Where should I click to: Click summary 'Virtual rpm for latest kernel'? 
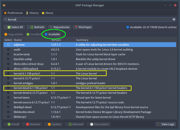(x=93, y=98)
